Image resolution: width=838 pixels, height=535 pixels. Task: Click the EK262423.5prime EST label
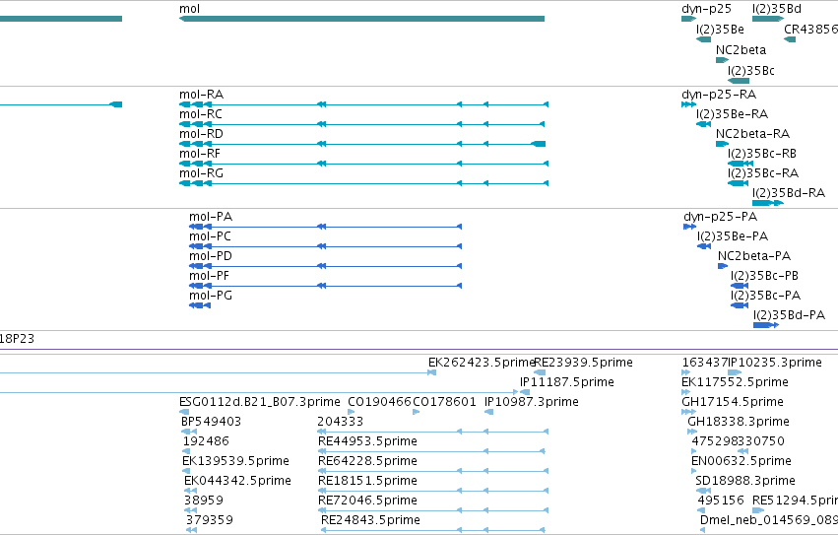482,363
